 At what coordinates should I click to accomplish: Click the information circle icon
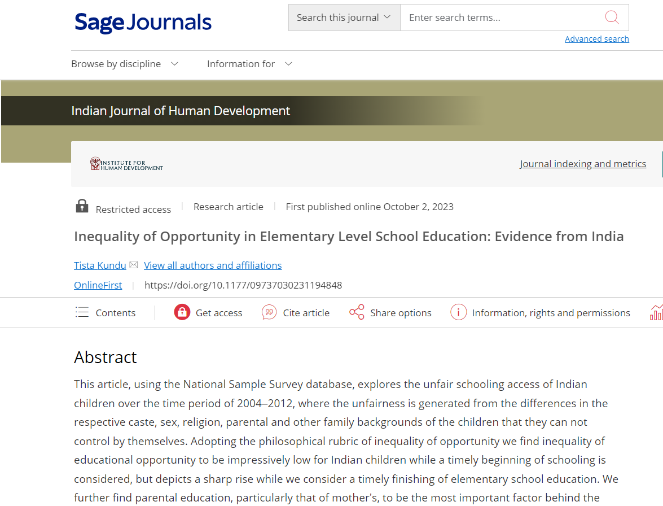point(458,312)
